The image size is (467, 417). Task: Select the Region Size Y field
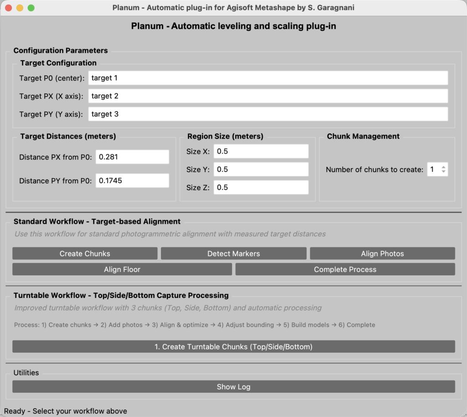point(261,170)
